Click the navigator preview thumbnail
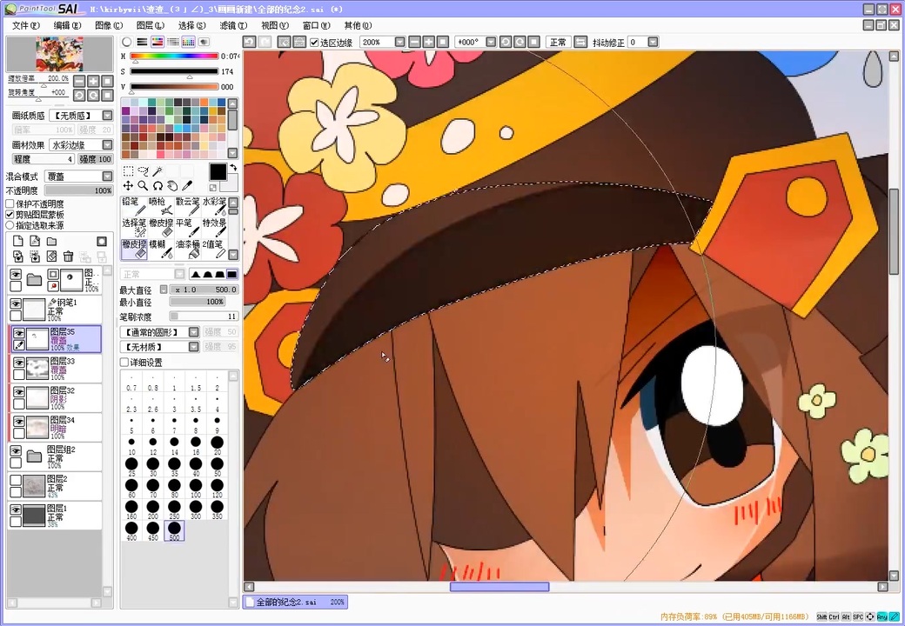 click(x=59, y=54)
